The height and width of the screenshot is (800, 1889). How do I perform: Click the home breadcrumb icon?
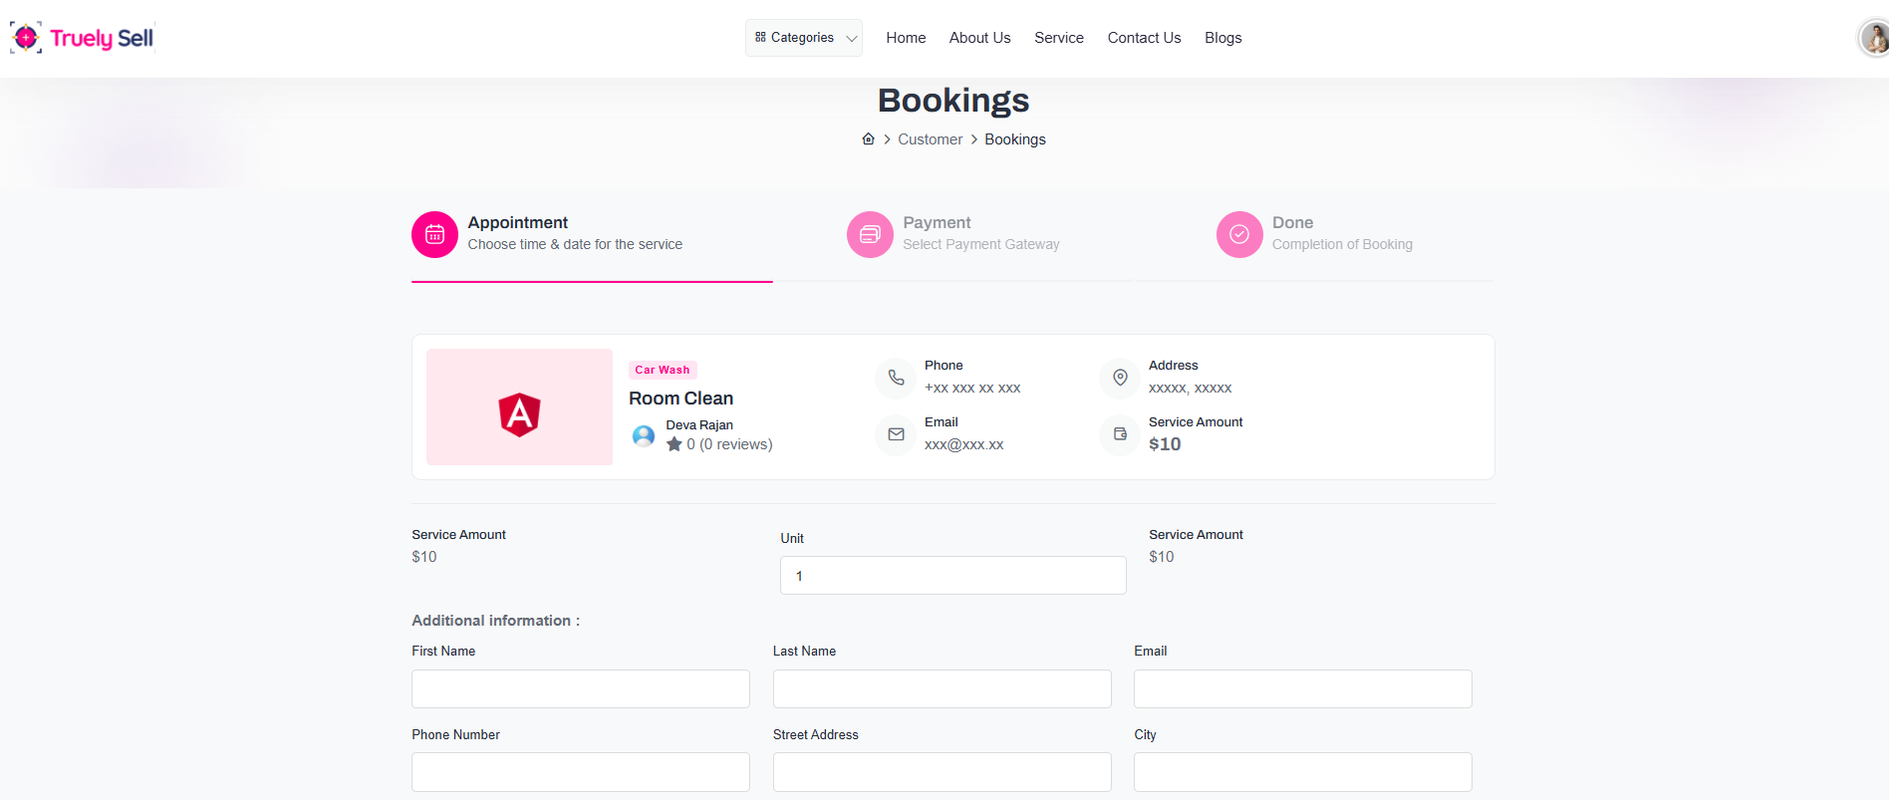(x=868, y=139)
